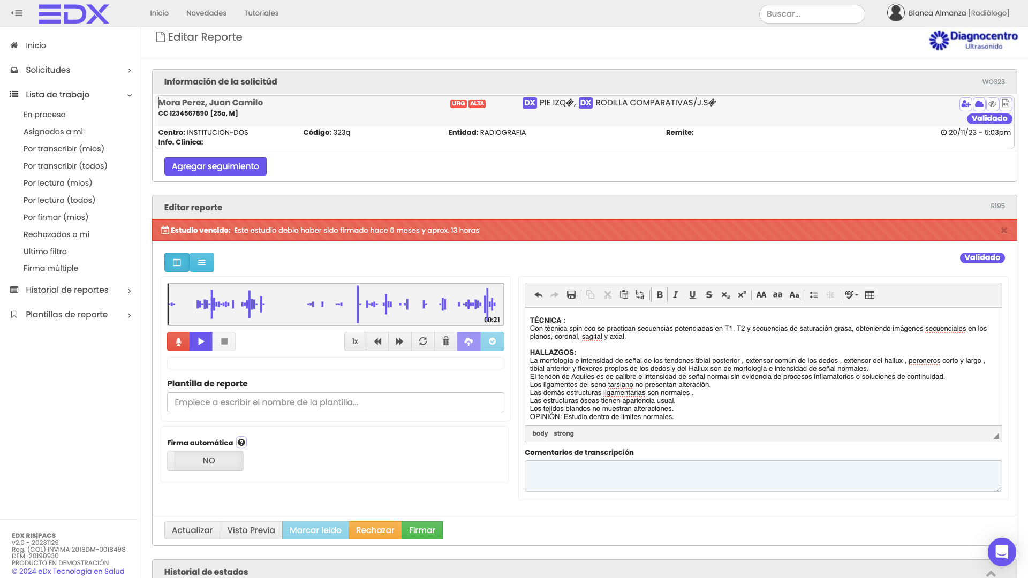
Task: Switch to split column layout view
Action: pos(177,262)
